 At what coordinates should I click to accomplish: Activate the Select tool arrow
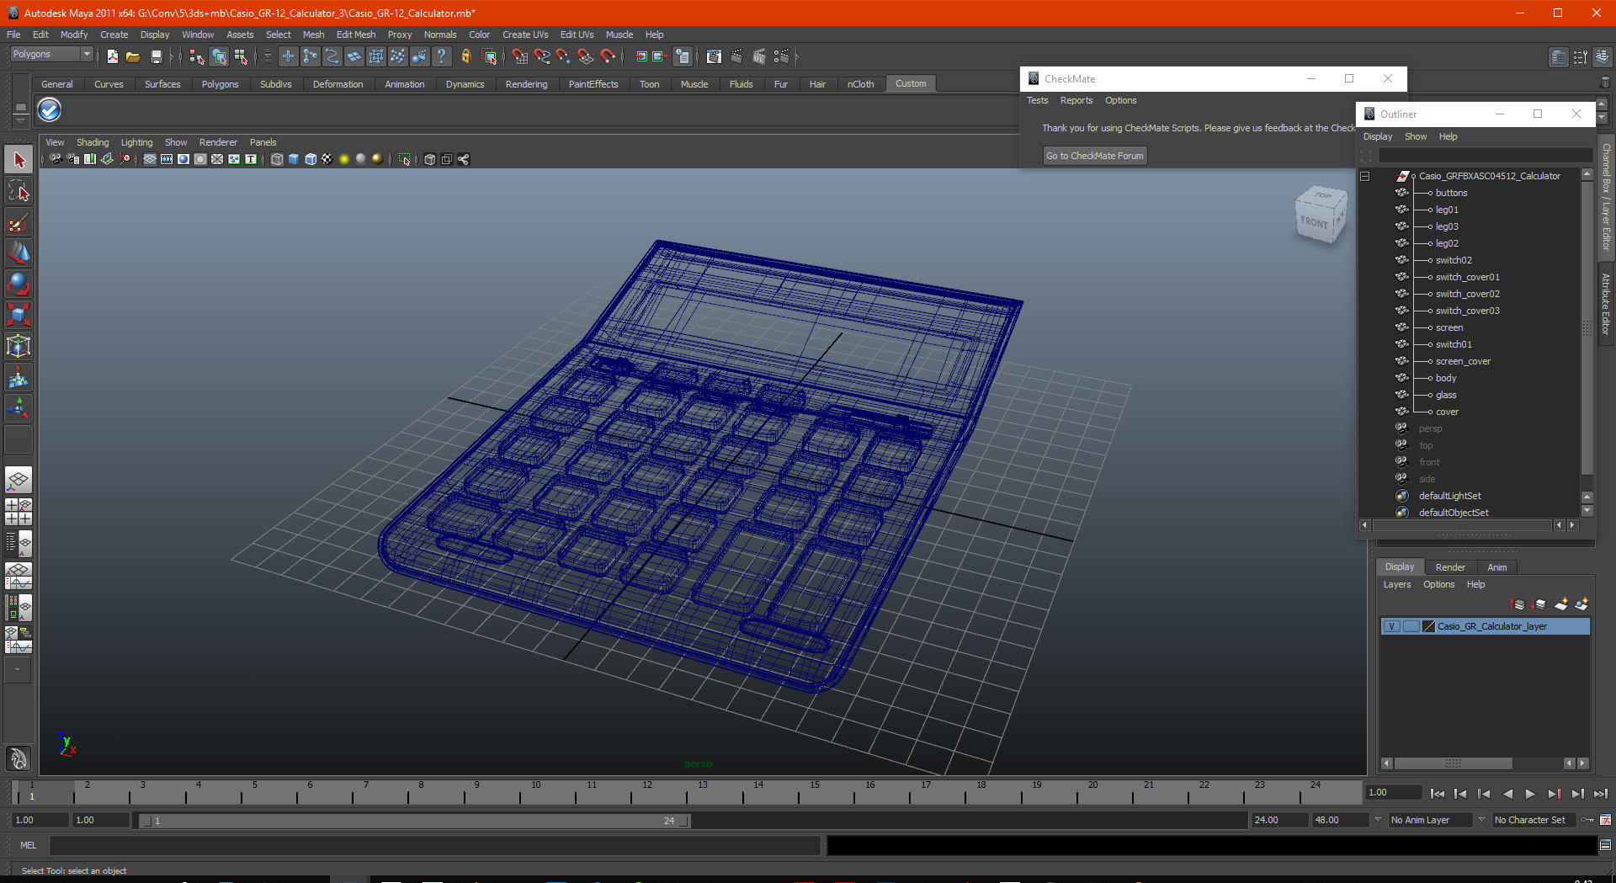tap(19, 160)
